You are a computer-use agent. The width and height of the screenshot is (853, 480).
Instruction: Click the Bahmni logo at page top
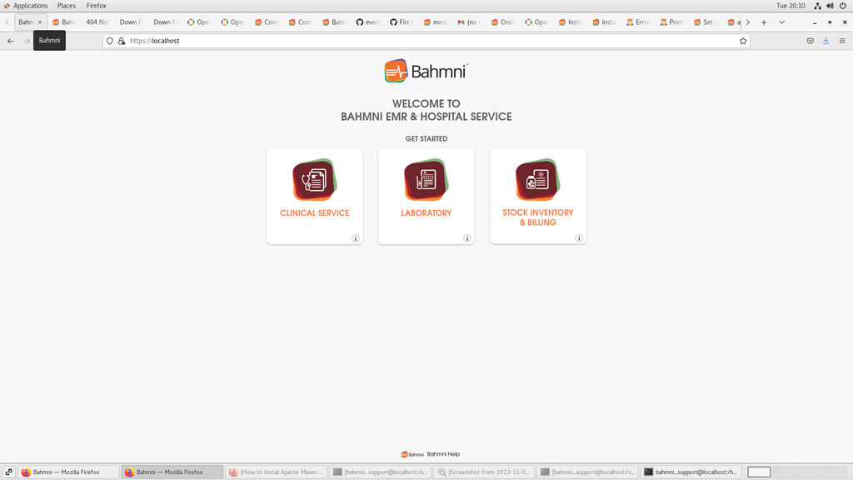coord(426,72)
